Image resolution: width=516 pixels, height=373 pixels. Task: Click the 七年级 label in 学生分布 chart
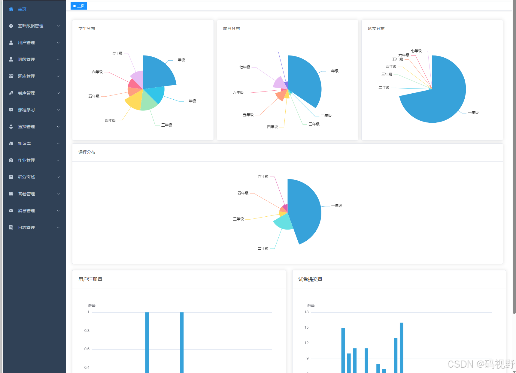tap(117, 53)
